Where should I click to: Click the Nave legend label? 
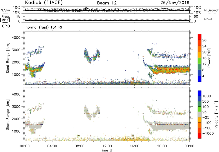tap(208, 19)
